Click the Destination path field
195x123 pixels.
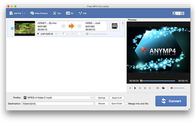click(58, 104)
